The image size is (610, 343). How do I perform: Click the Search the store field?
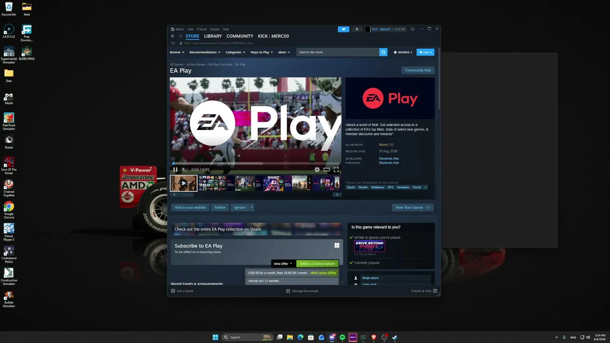point(338,52)
